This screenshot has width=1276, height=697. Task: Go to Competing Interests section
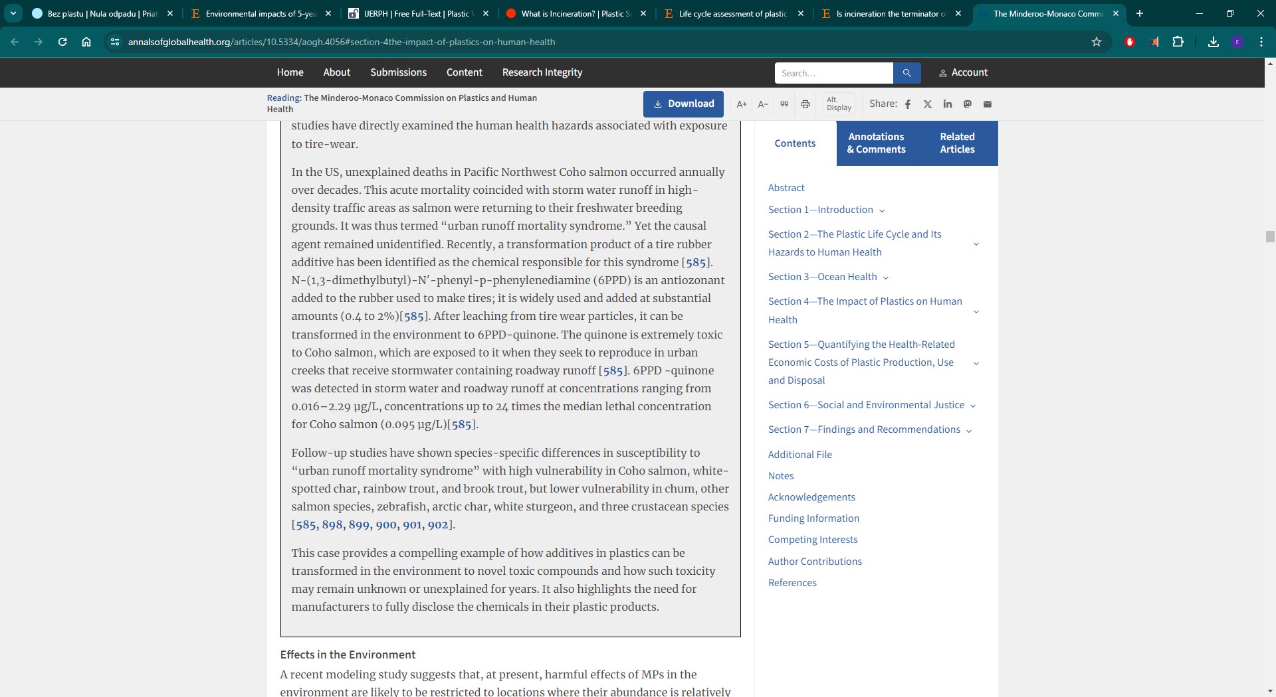click(813, 540)
